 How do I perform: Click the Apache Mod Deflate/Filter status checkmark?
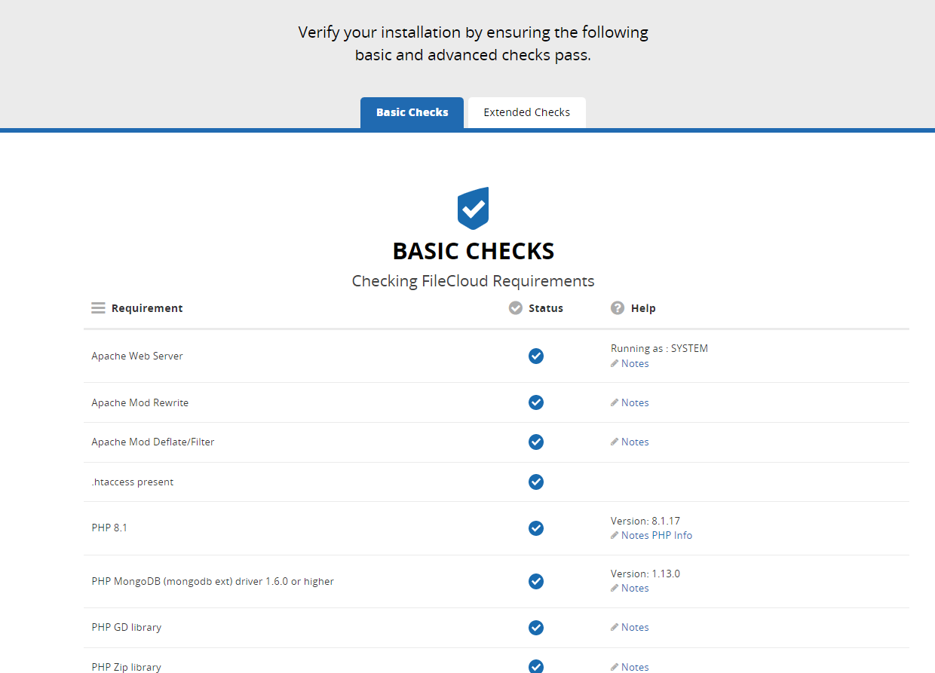536,442
